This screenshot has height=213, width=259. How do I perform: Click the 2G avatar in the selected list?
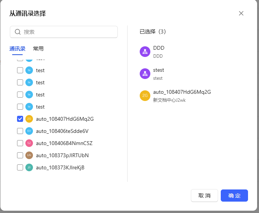point(145,96)
